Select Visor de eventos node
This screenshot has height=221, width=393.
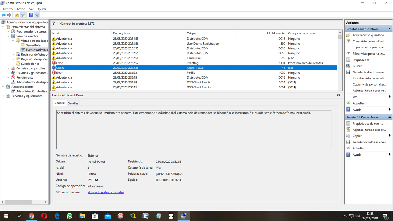(27, 36)
